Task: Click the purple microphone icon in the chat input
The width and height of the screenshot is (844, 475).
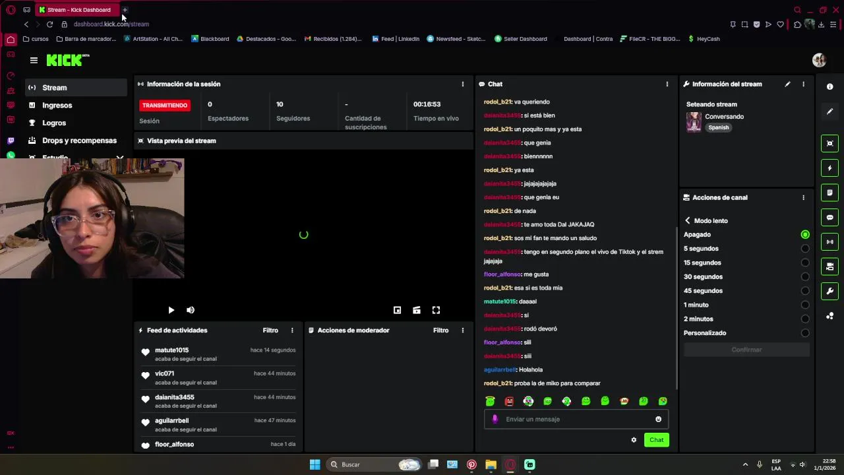Action: pos(495,419)
